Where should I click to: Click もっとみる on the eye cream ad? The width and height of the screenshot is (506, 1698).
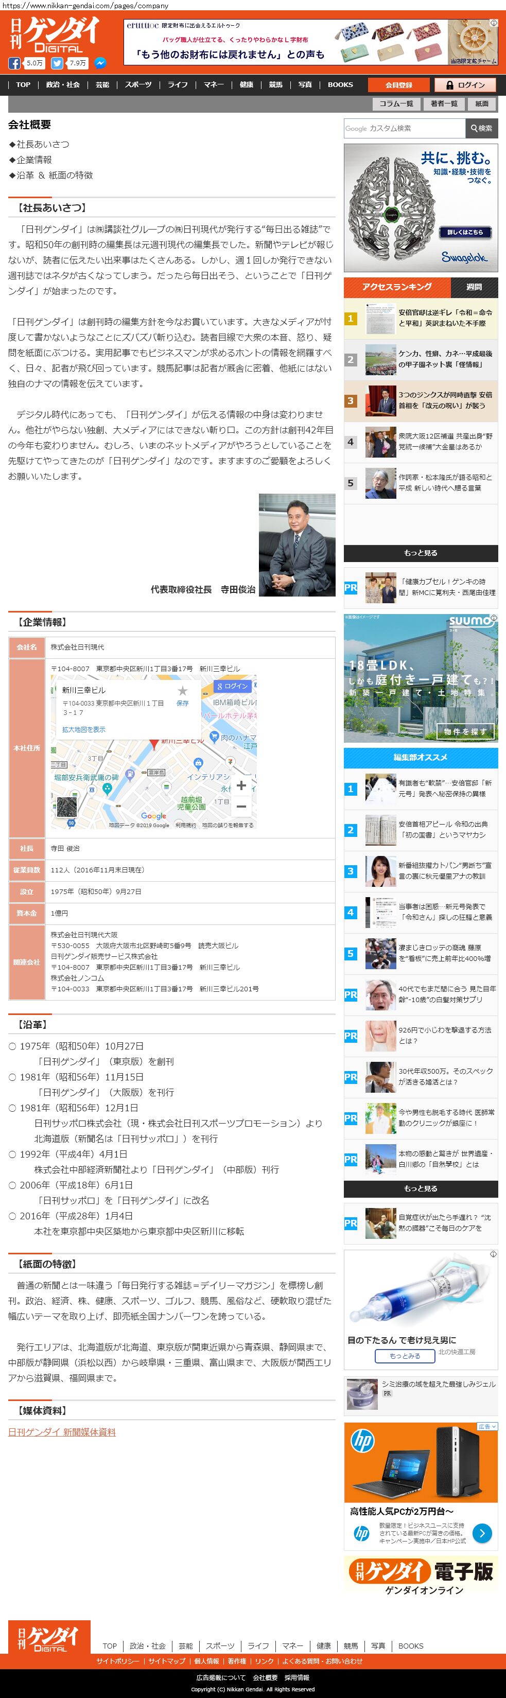405,1356
